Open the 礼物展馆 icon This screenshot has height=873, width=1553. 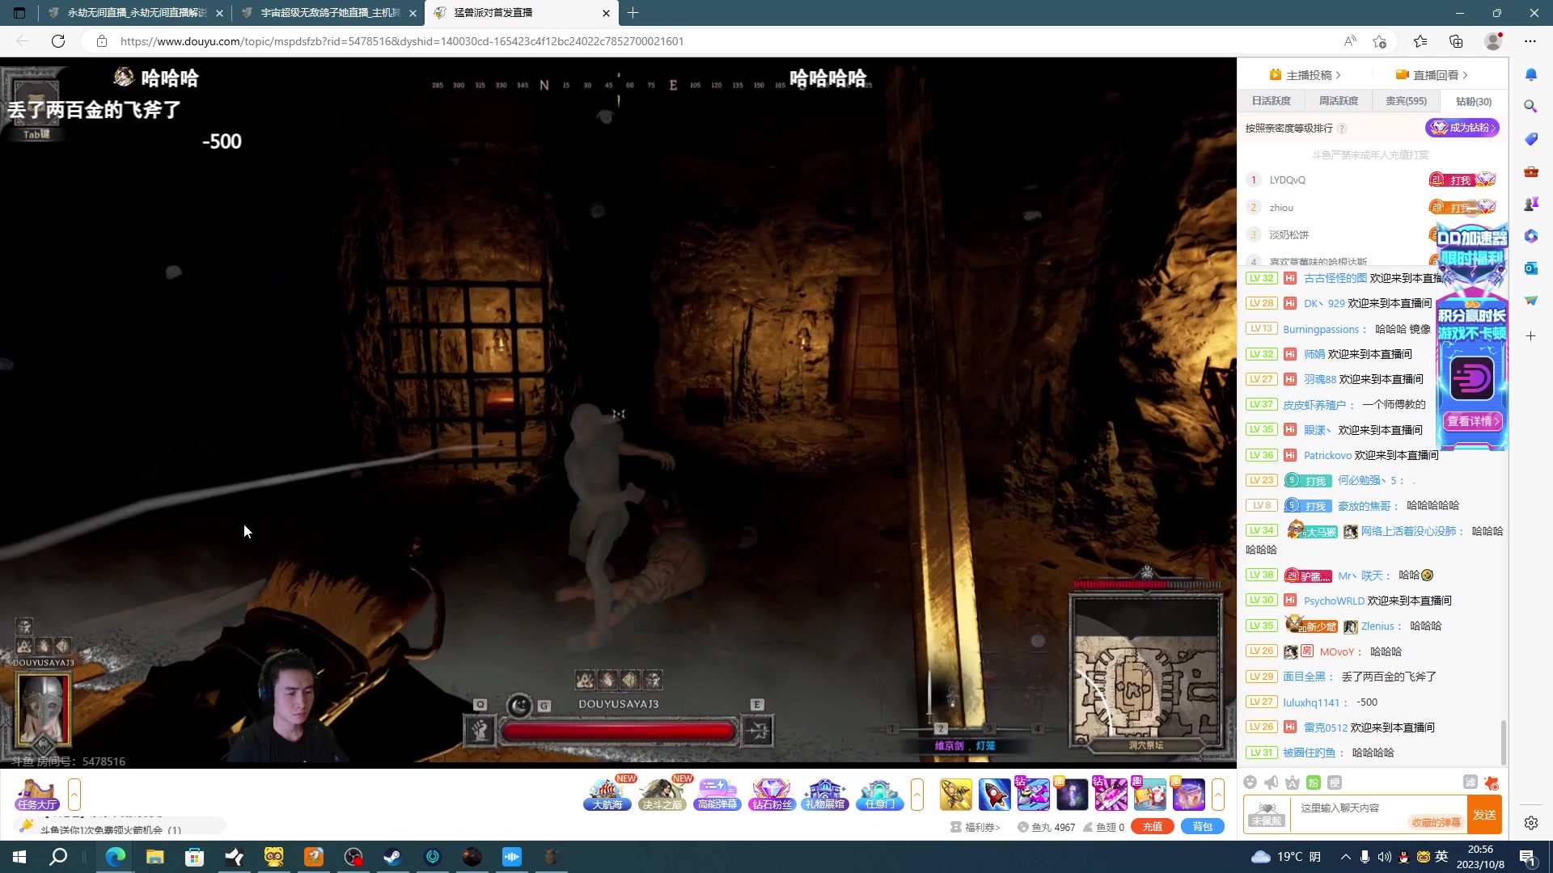[825, 794]
